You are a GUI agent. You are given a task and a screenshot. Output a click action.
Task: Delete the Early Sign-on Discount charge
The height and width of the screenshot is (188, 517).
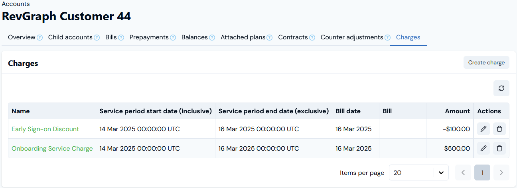coord(499,129)
